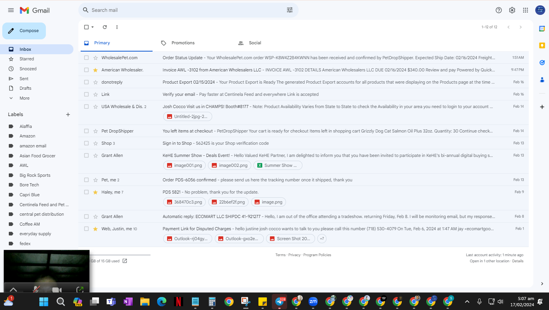Open Gmail settings gear

click(x=512, y=10)
